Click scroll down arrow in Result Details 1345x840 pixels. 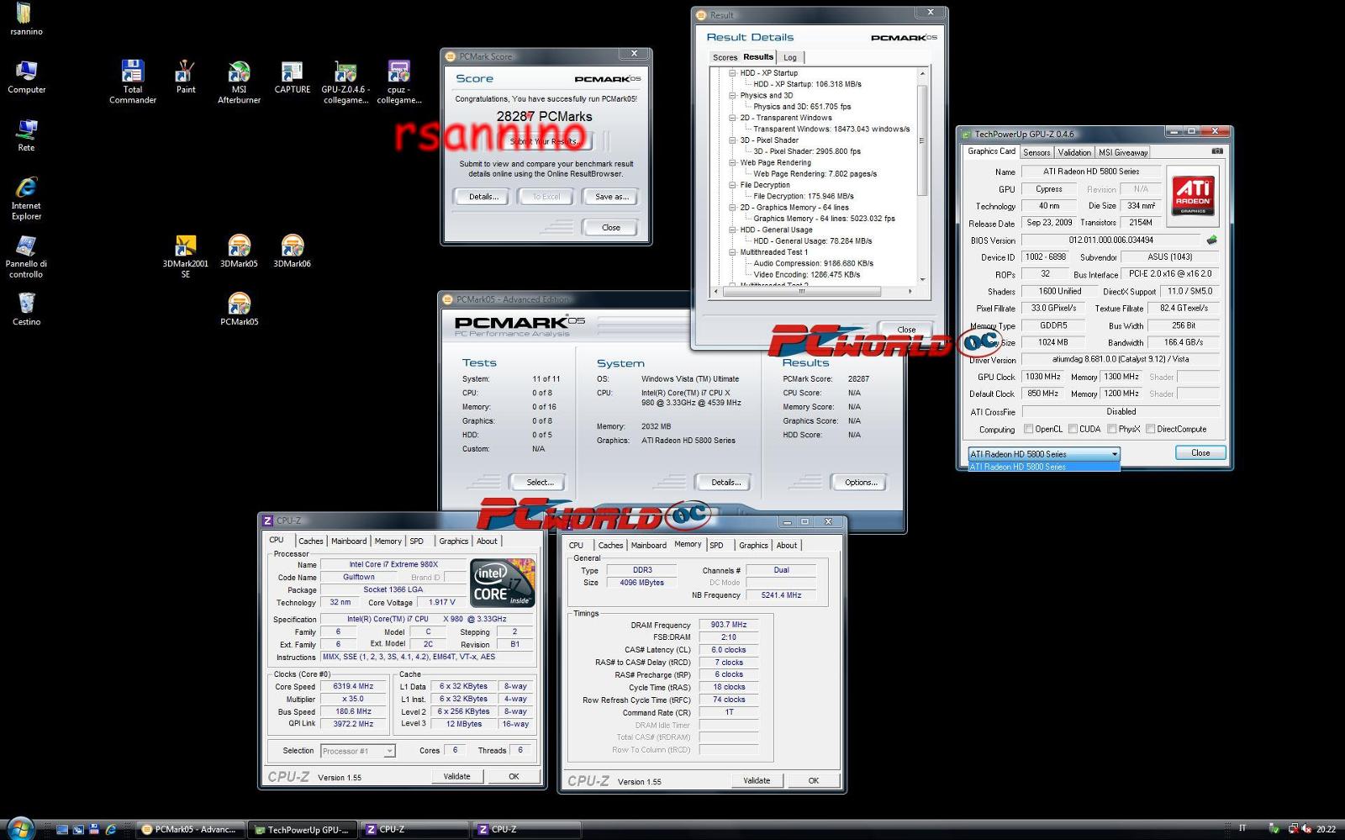922,279
